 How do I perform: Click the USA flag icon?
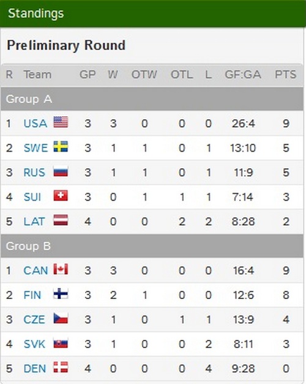click(x=61, y=122)
